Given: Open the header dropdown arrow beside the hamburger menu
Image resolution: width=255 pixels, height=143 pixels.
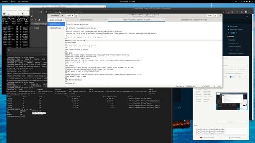Looking at the screenshot, I should coord(220,16).
